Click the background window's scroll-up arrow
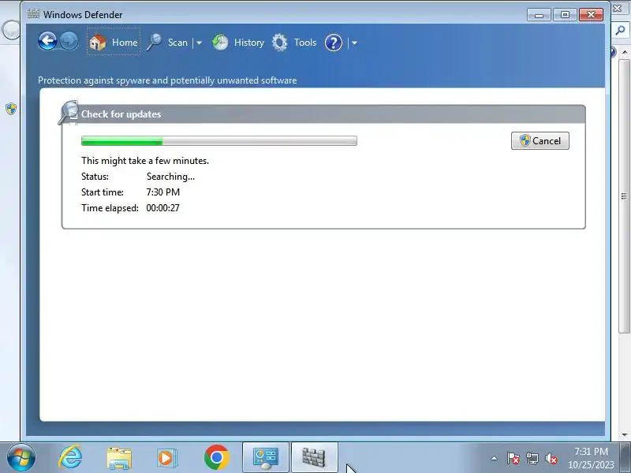This screenshot has width=631, height=473. click(x=624, y=53)
